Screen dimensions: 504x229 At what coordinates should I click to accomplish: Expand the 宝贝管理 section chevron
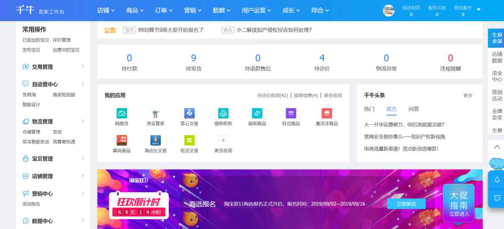(x=83, y=159)
